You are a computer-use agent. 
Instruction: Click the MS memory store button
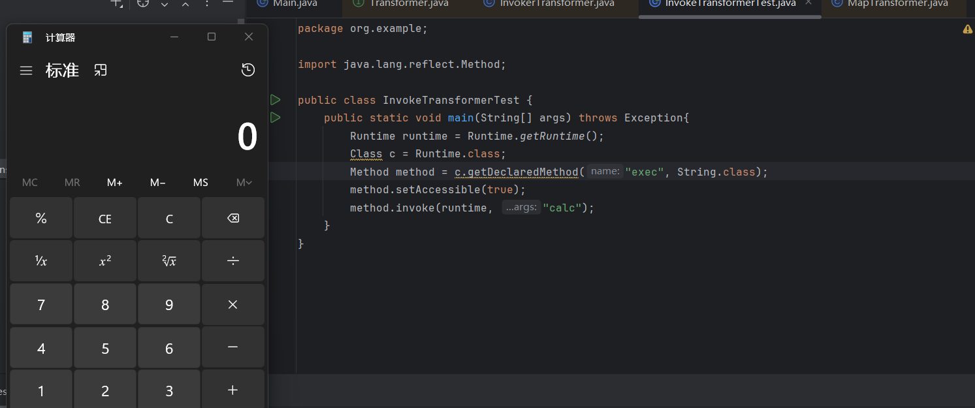click(x=200, y=183)
